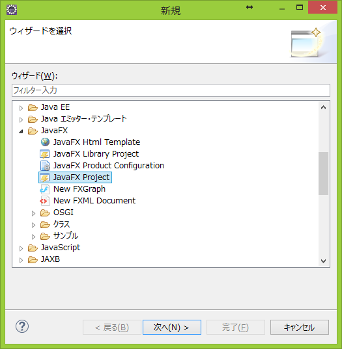Screen dimensions: 342x349
Task: Select the JavaFX Html Template entry
Action: (96, 142)
